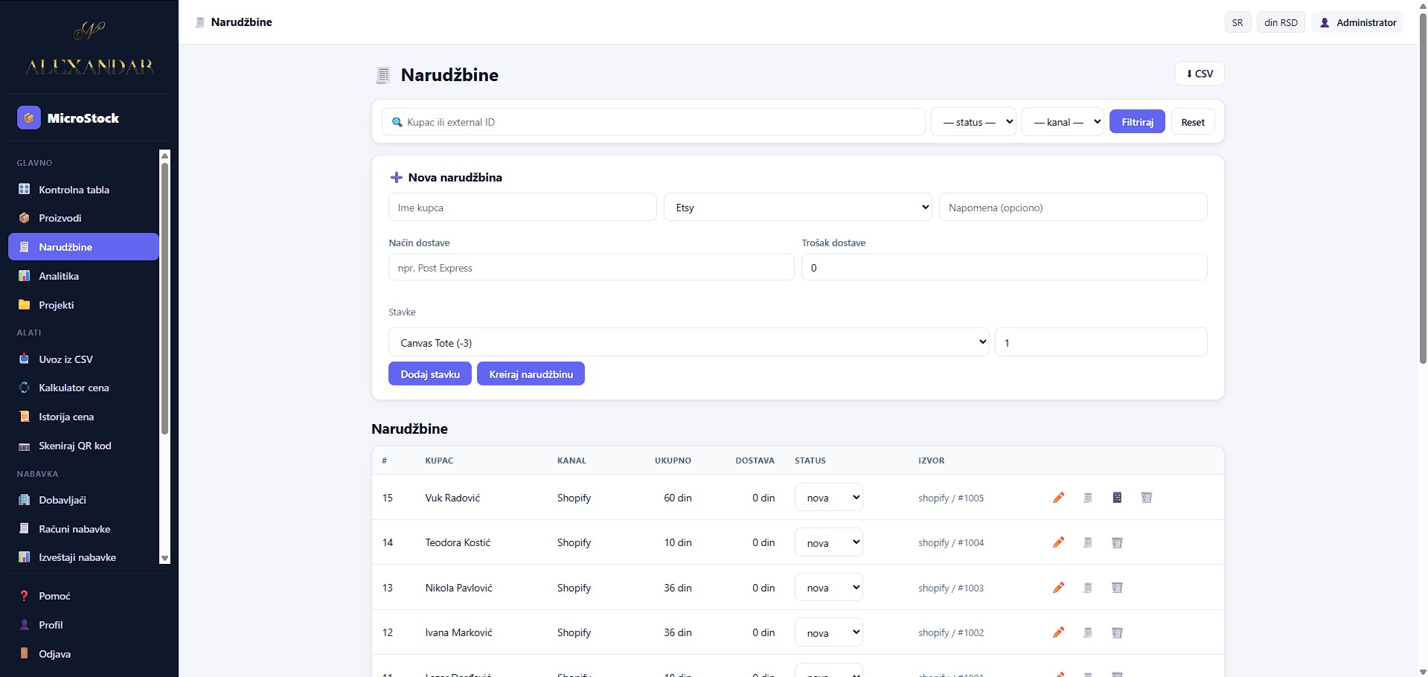Viewport: 1428px width, 677px height.
Task: Delete order 14 using trash icon
Action: click(1117, 542)
